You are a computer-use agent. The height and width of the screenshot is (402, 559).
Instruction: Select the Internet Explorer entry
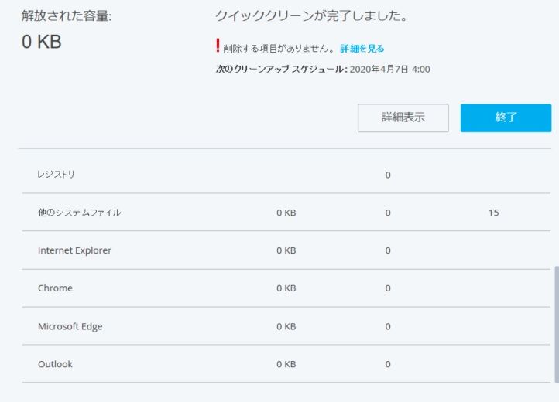tap(74, 250)
